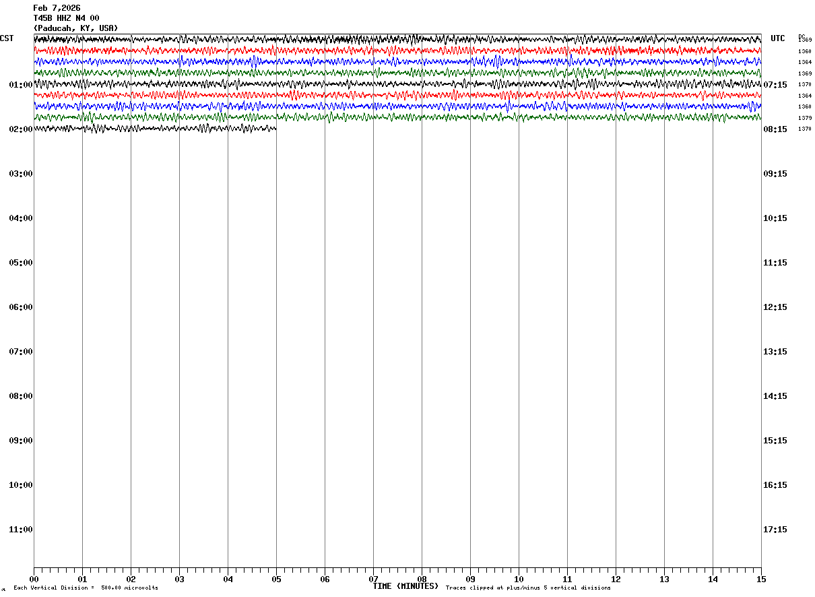
Task: Click minute-axis tick label "13" at bottom
Action: point(664,579)
